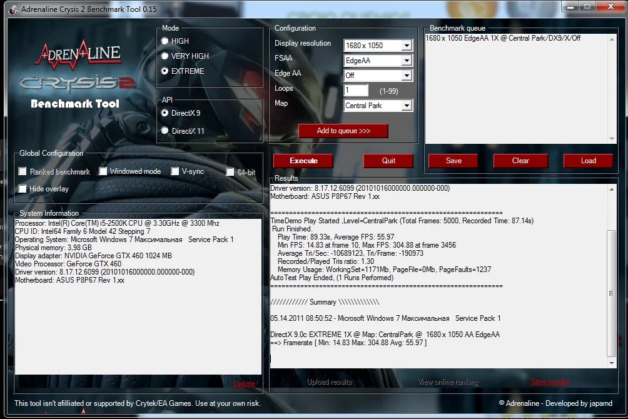This screenshot has height=419, width=628.
Task: Choose DirectX 9 API option
Action: point(165,113)
